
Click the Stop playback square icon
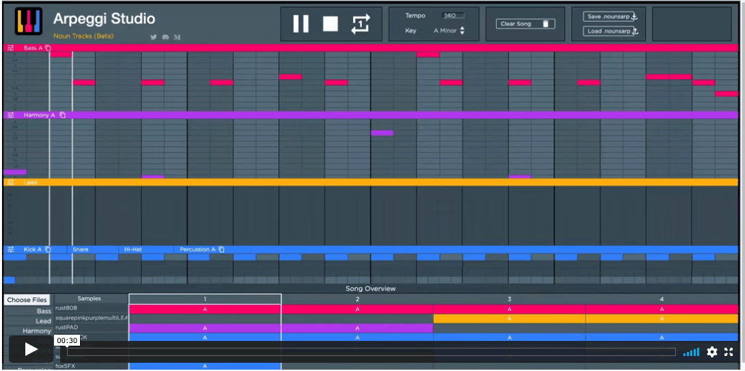click(x=330, y=24)
